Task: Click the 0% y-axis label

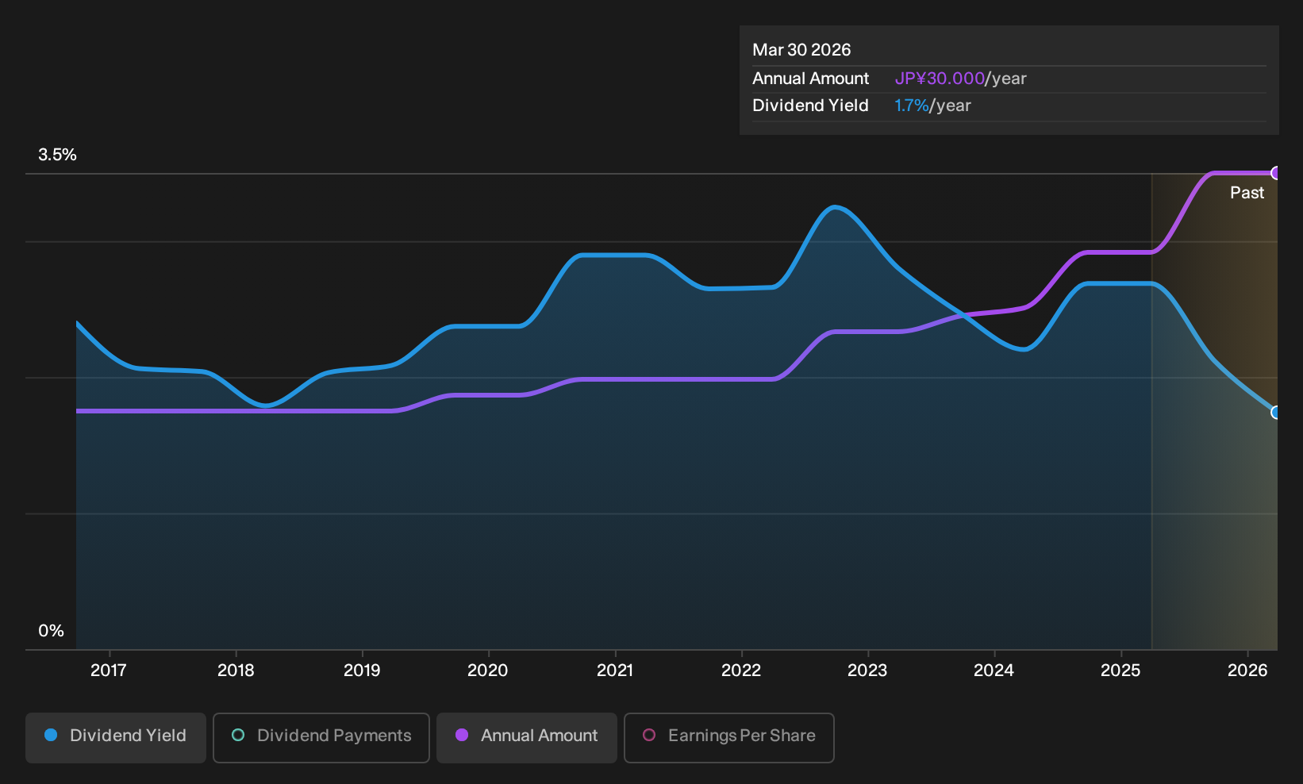Action: (51, 631)
